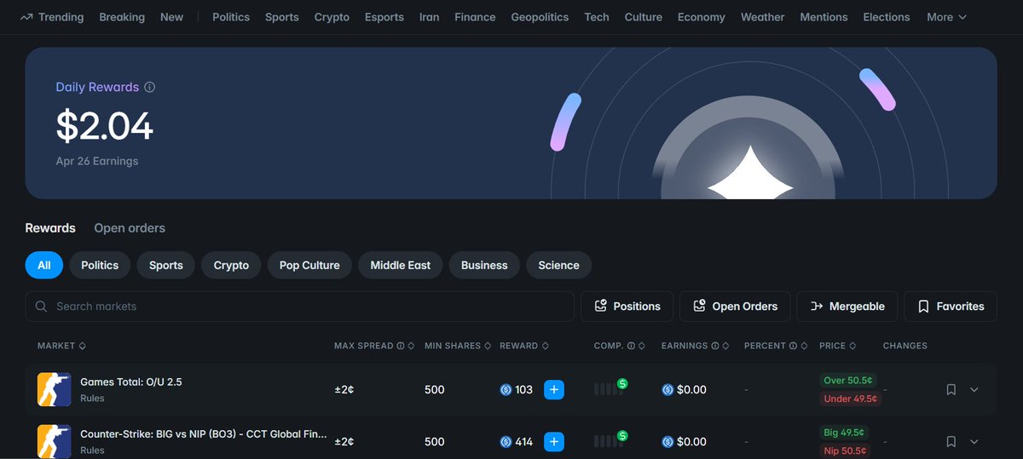1023x459 pixels.
Task: Expand the BIG vs NIP market row
Action: tap(974, 441)
